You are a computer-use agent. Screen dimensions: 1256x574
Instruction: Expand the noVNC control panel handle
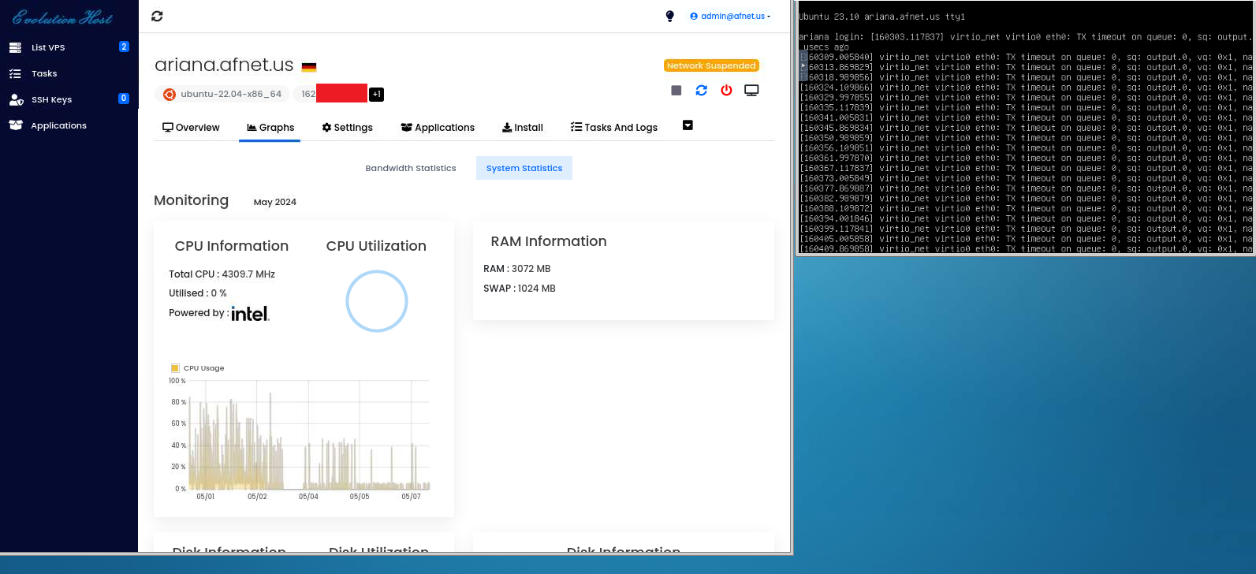click(803, 65)
